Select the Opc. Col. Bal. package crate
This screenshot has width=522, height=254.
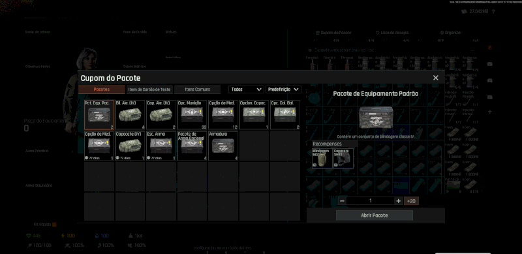pos(285,115)
